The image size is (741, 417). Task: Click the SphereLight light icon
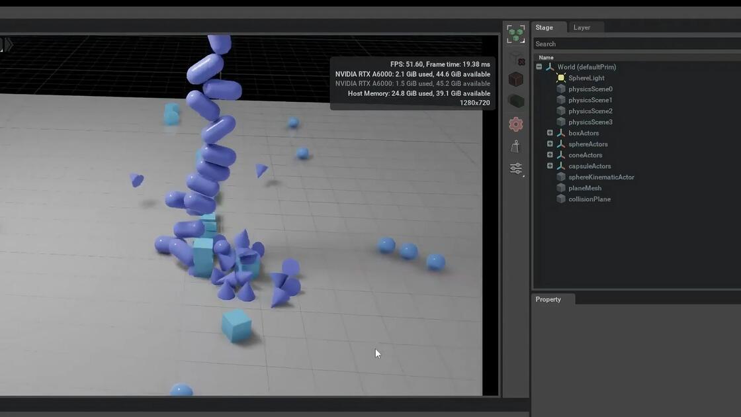(x=561, y=78)
